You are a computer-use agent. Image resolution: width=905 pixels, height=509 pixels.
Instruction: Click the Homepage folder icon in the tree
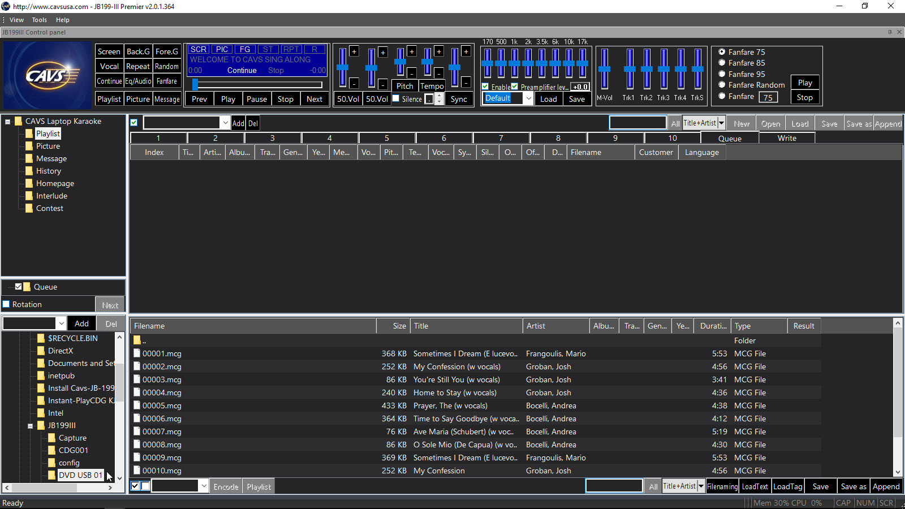29,183
